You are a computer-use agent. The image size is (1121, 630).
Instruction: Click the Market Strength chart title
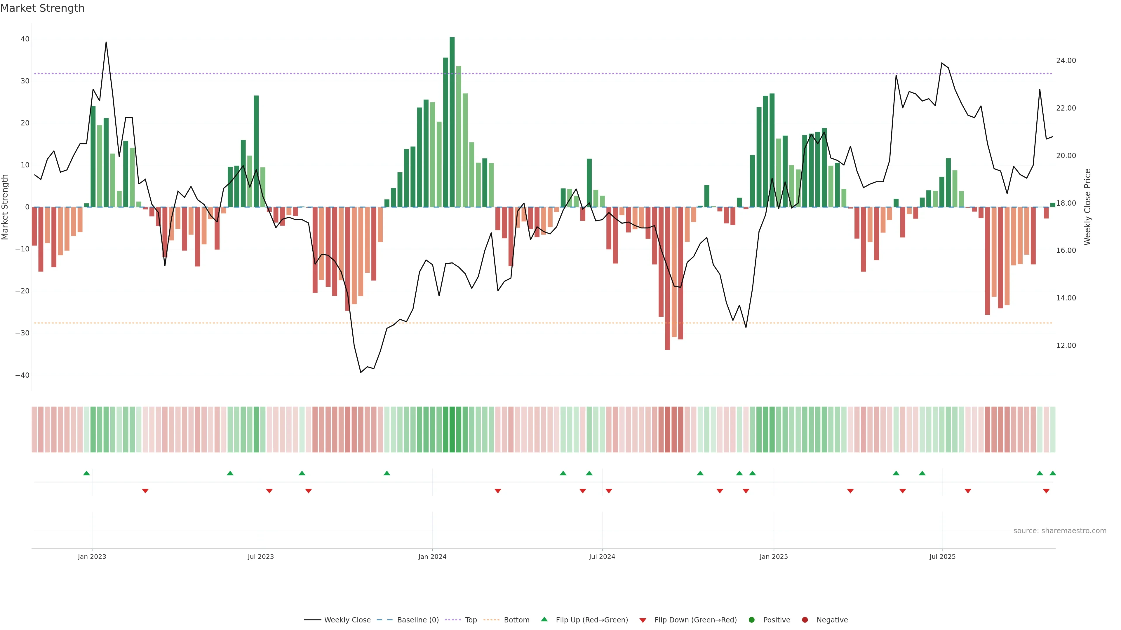click(x=42, y=8)
